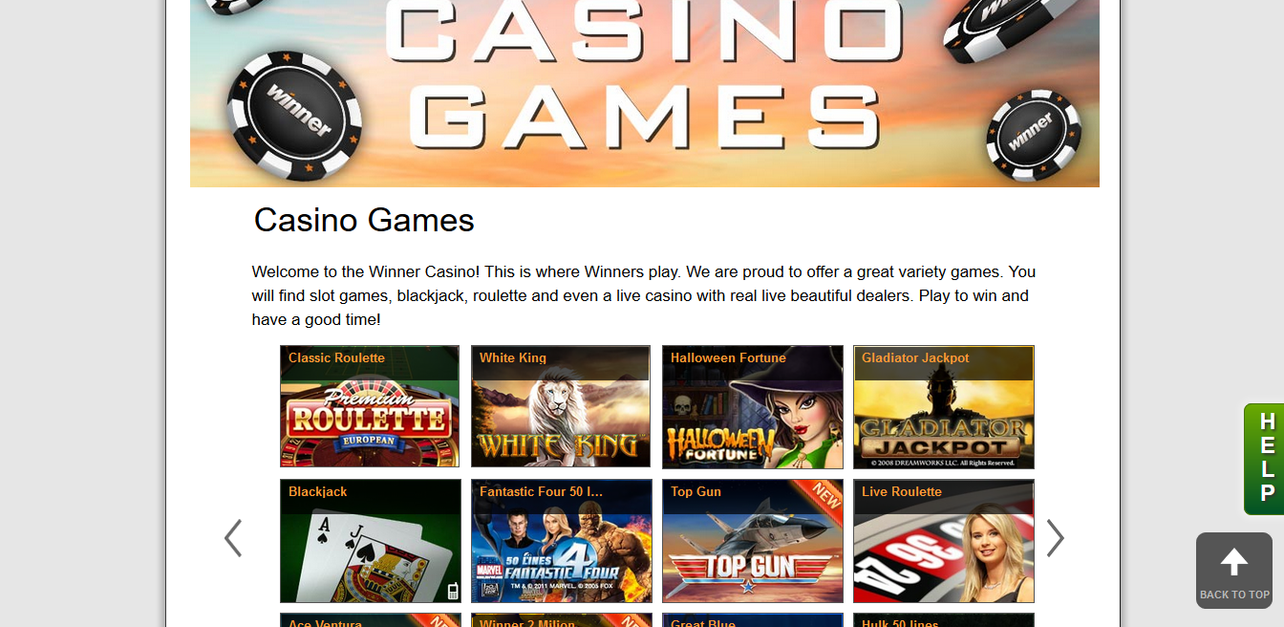Open Fantastic Four 50 Lines game

pyautogui.click(x=562, y=541)
